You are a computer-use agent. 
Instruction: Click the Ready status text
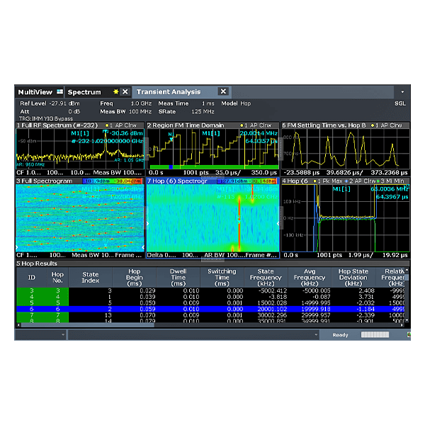tap(341, 335)
